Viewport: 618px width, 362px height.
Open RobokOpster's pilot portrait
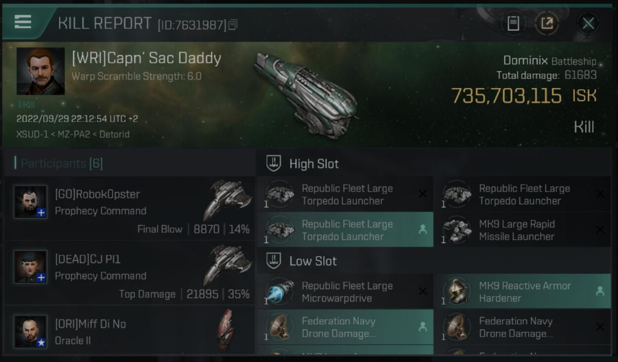point(31,202)
